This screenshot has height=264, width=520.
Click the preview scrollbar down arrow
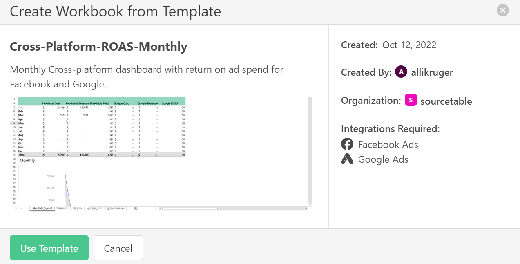(310, 204)
